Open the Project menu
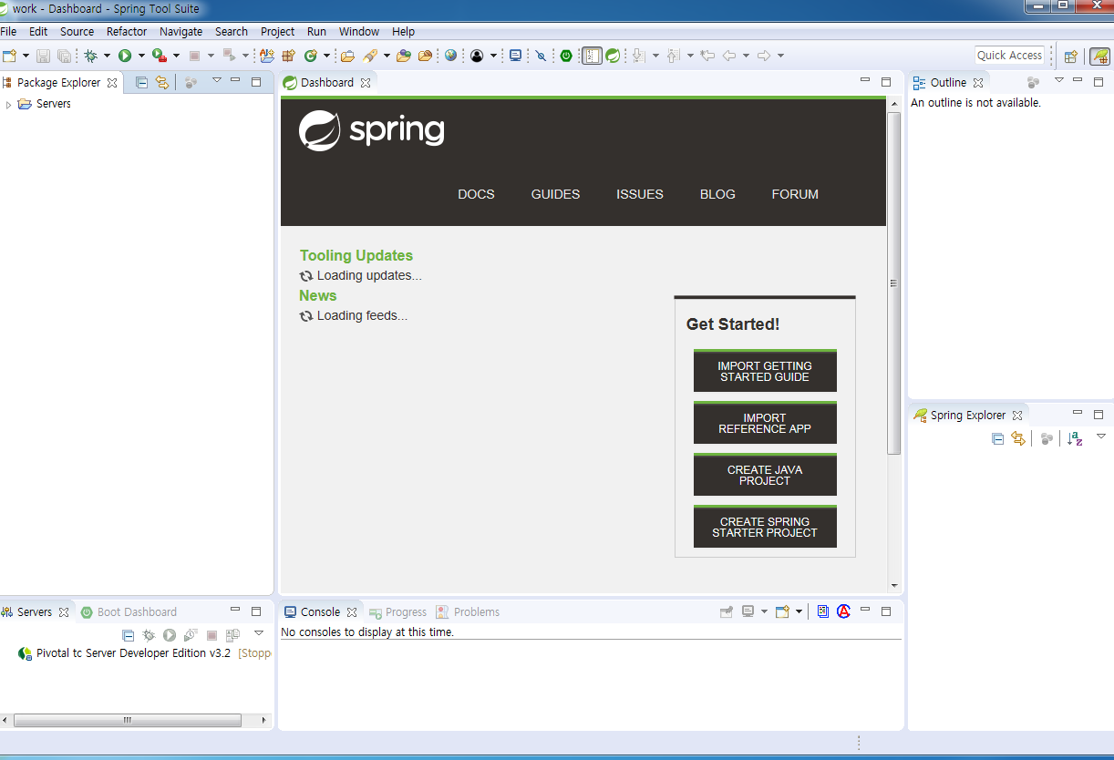 click(278, 31)
